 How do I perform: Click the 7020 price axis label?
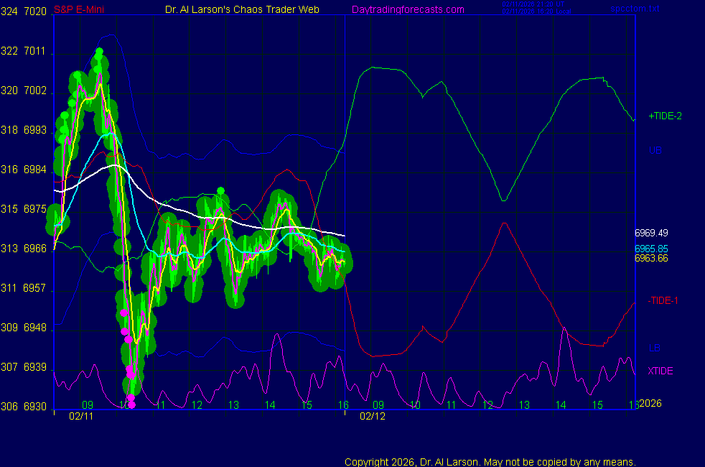35,11
